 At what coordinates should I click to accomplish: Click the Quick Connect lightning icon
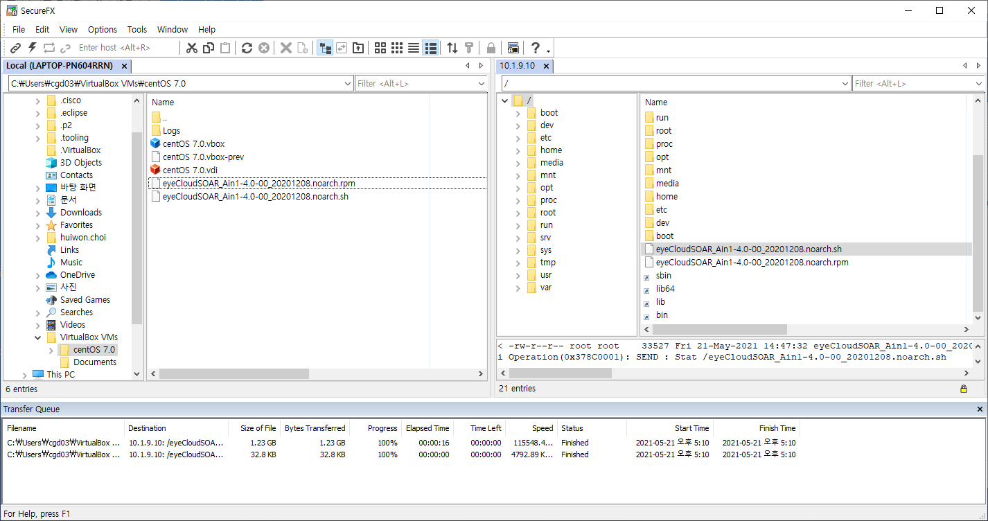point(32,48)
